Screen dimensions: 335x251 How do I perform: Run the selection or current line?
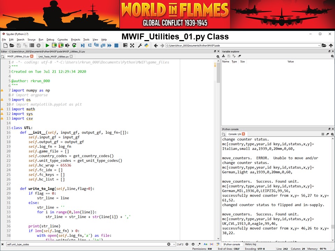(x=67, y=45)
